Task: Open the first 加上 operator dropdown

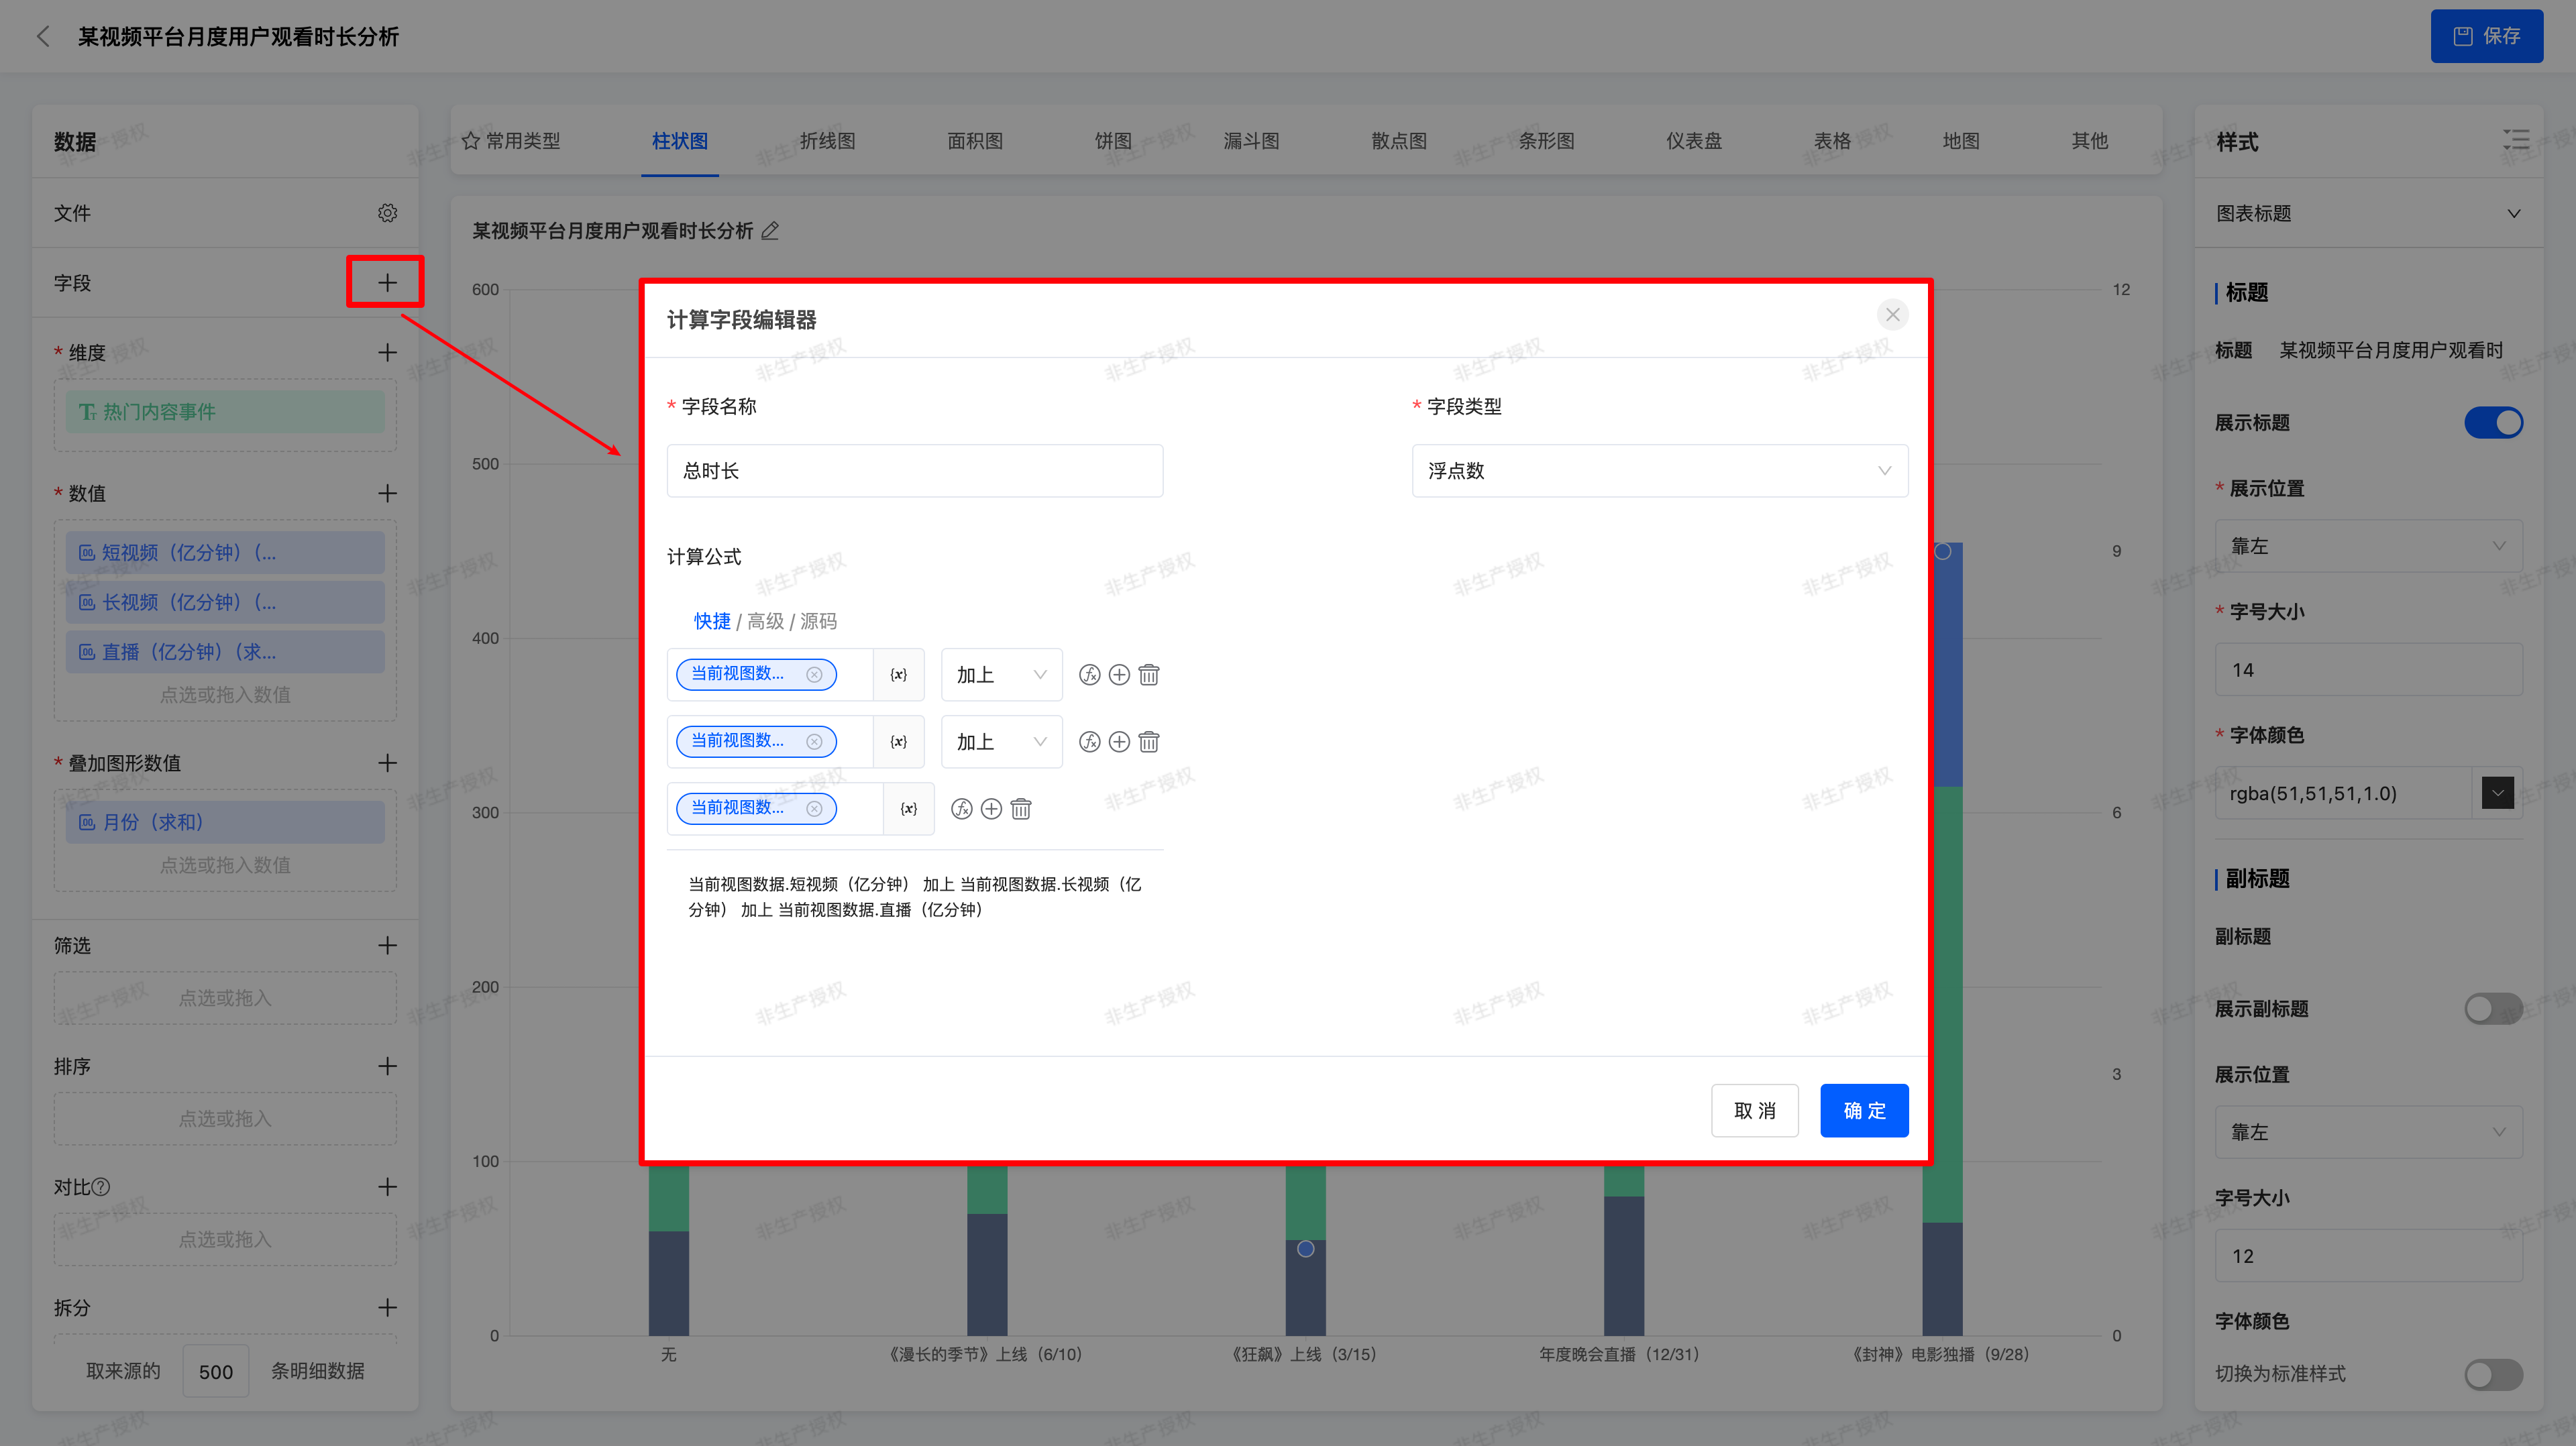Action: (x=1001, y=675)
